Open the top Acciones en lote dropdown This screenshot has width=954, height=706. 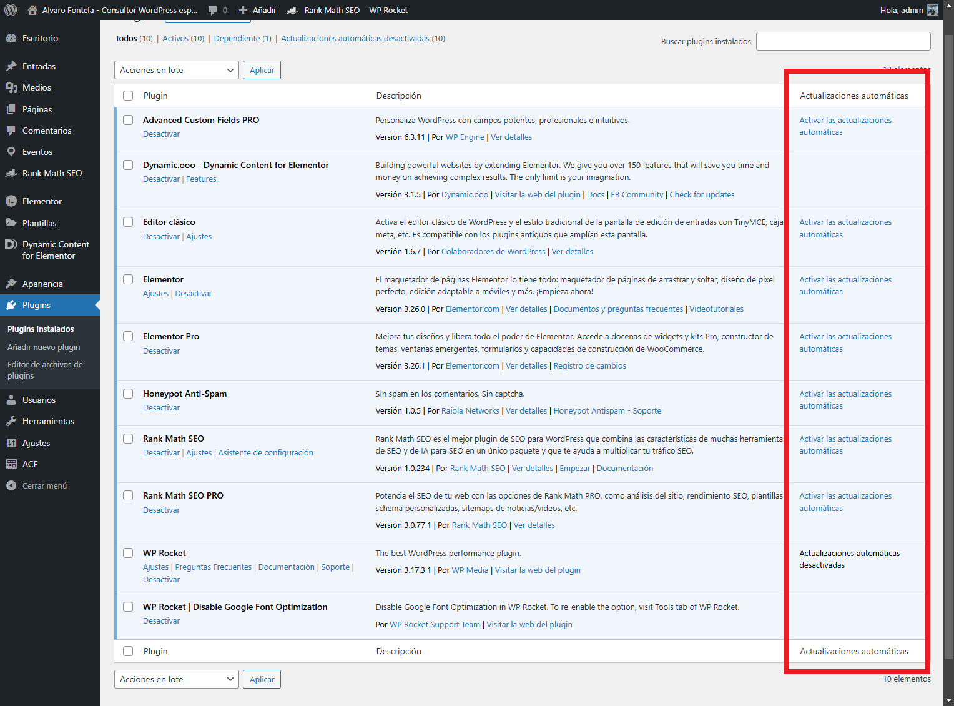click(x=177, y=70)
